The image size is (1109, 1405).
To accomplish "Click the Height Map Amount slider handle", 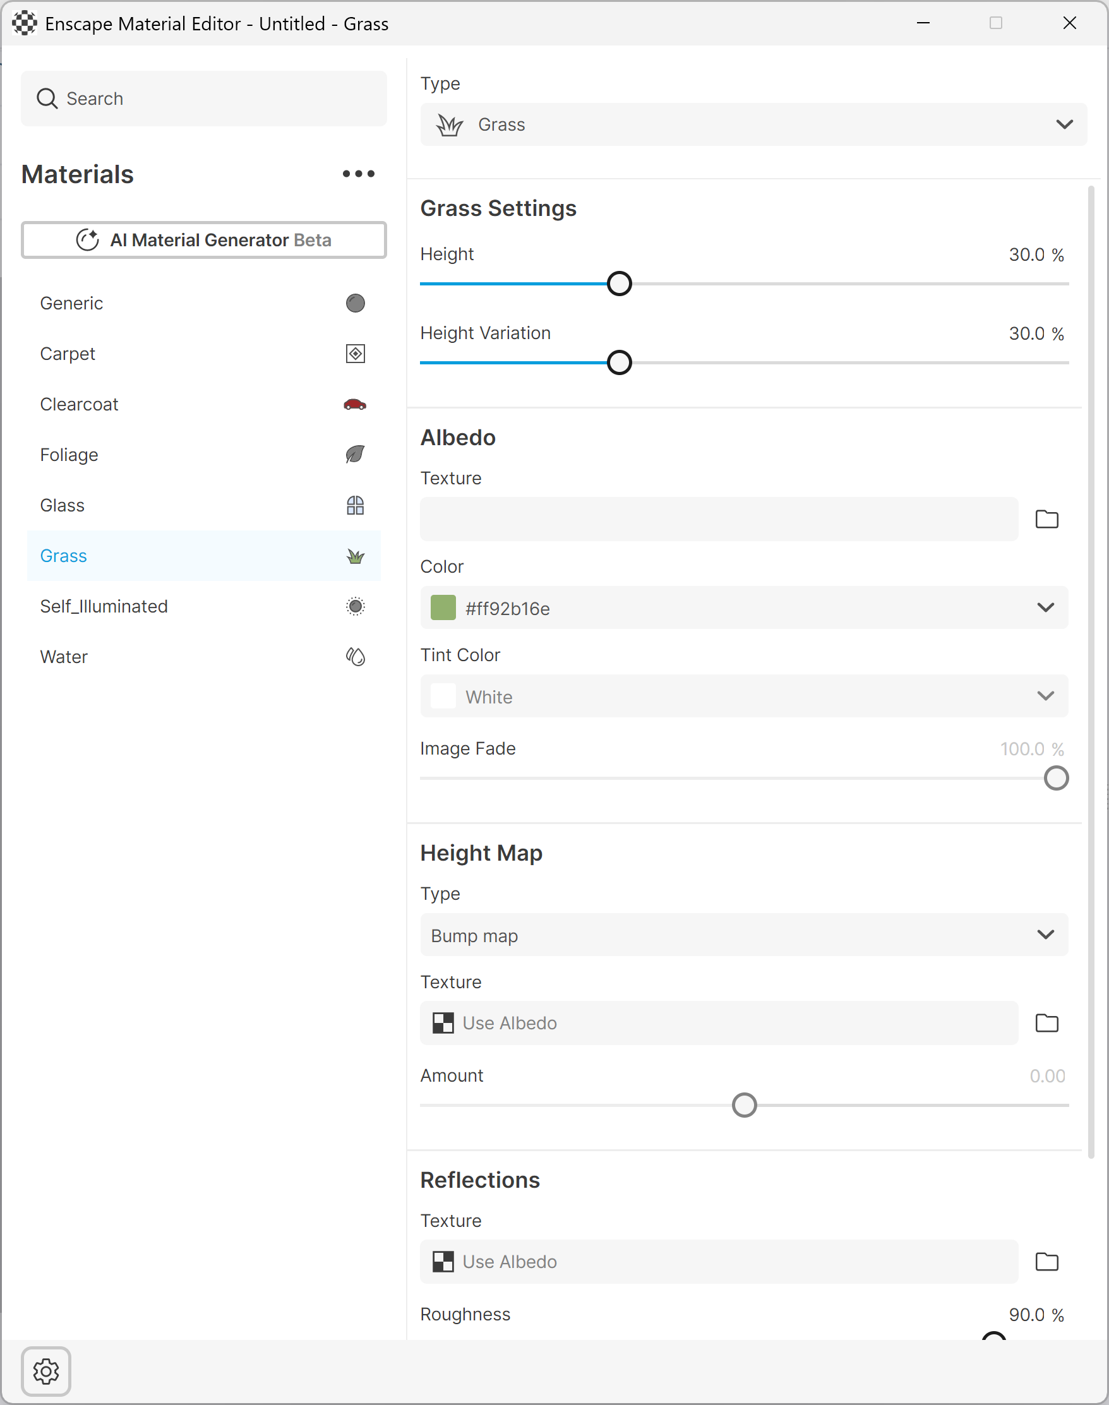I will (744, 1106).
